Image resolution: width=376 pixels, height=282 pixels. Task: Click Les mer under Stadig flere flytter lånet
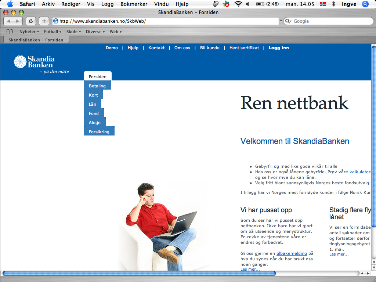[x=339, y=254]
